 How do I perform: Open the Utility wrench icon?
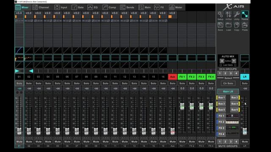click(x=237, y=16)
